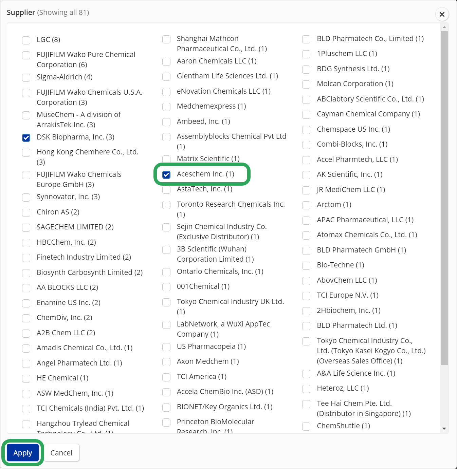This screenshot has width=457, height=469.
Task: Select the 2Hbiochem, Inc. checkbox
Action: point(306,311)
